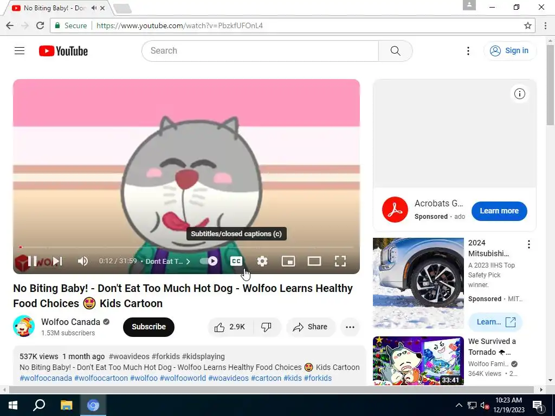Click the Learn button on Mitsubishi ad

tap(495, 322)
